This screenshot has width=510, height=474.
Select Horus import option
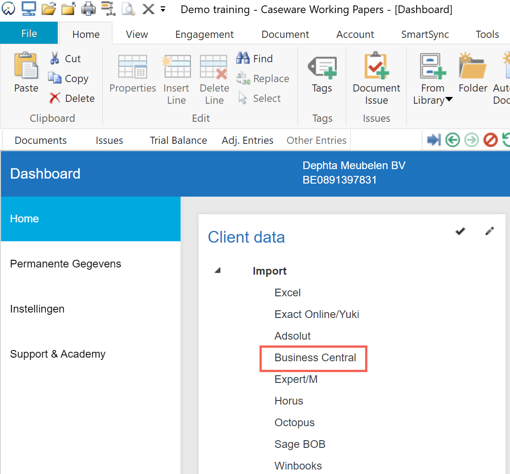[288, 401]
